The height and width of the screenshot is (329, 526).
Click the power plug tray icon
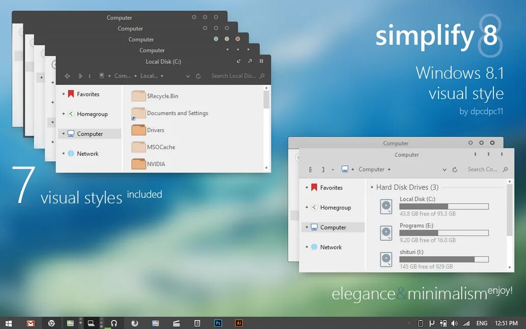coord(443,323)
